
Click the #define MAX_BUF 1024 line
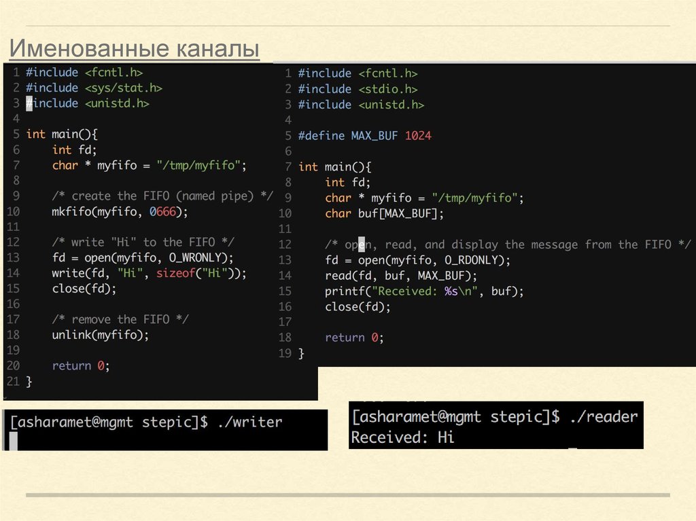click(x=364, y=136)
